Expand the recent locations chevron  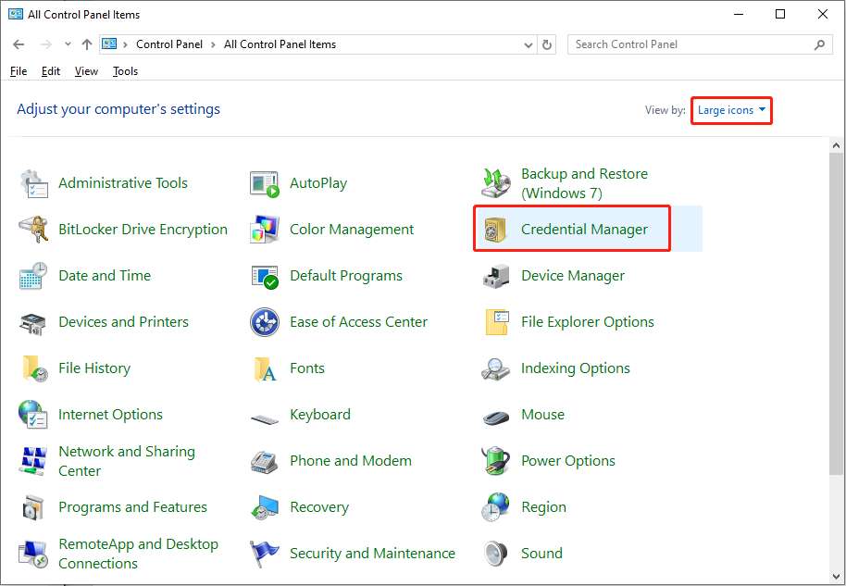[67, 44]
